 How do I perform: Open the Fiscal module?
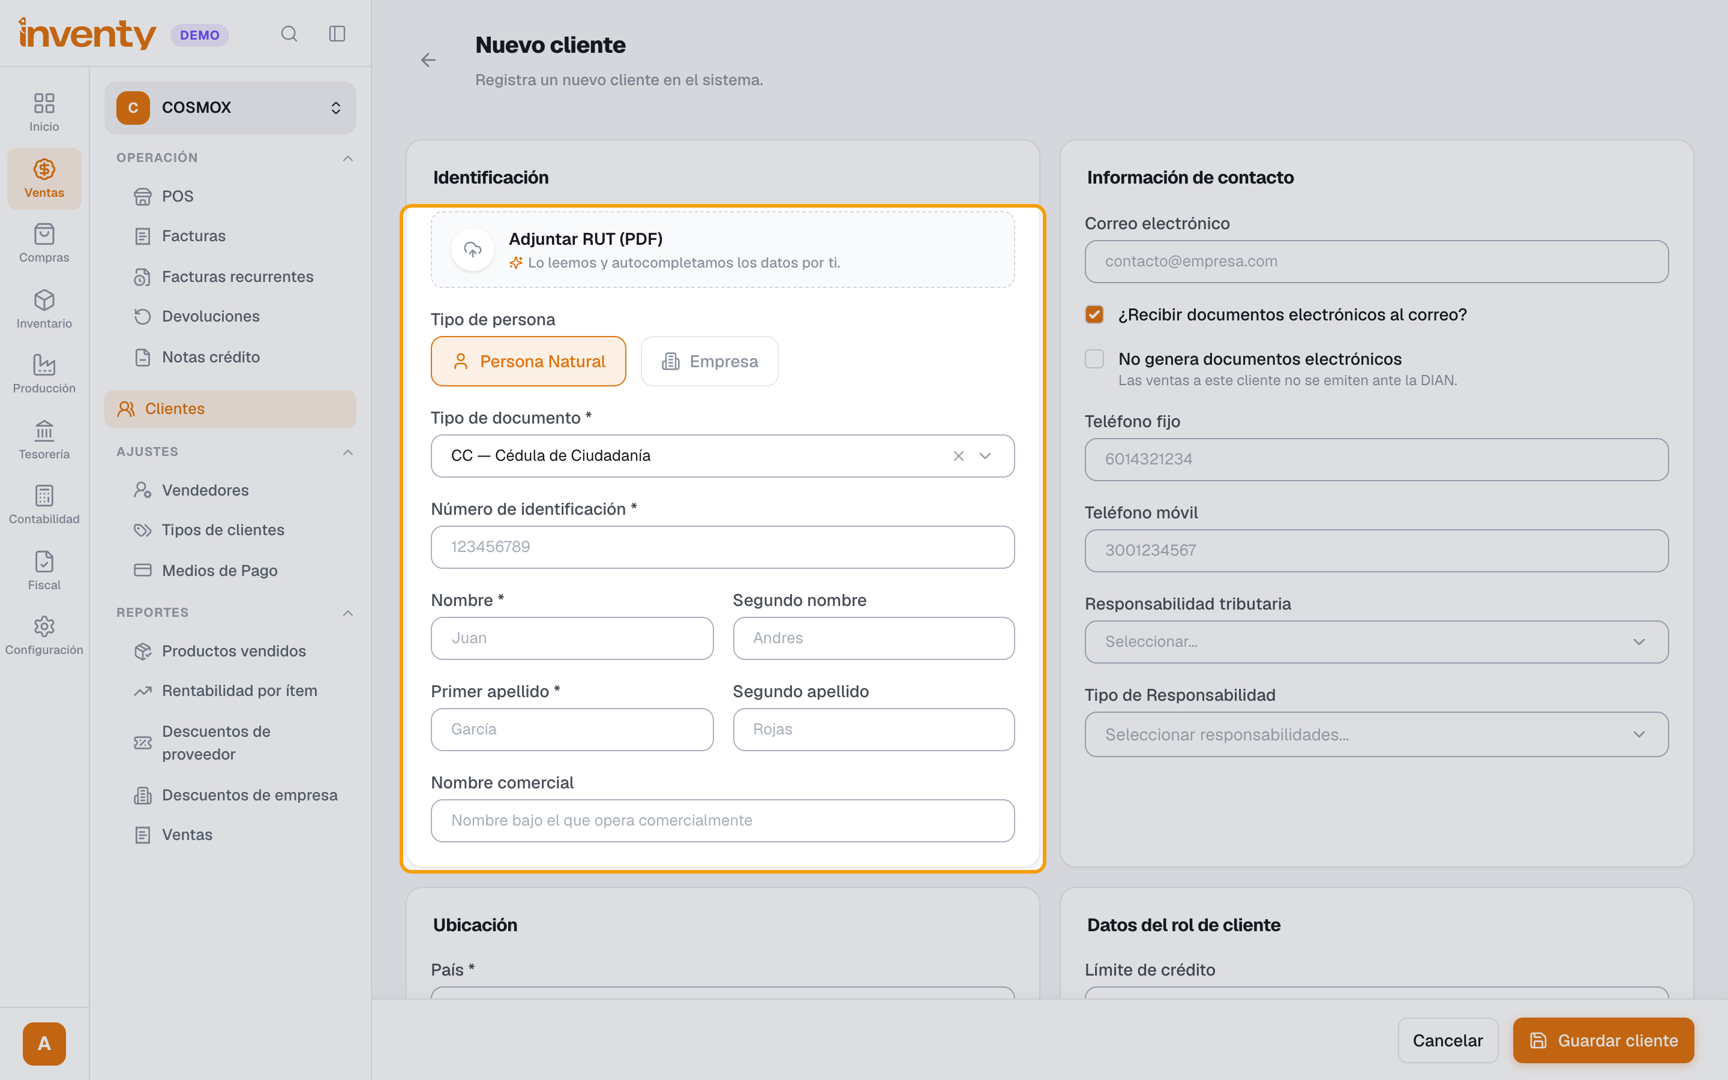point(44,571)
